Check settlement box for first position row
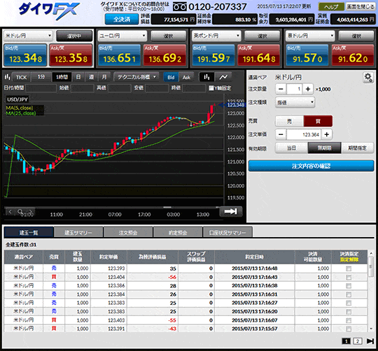Image resolution: width=378 pixels, height=351 pixels. [x=349, y=268]
